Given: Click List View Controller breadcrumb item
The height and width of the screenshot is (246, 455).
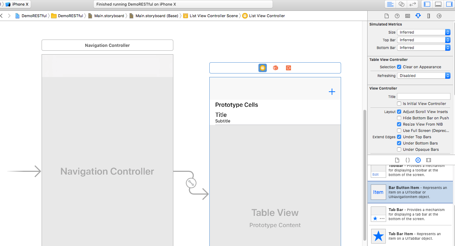Looking at the screenshot, I should (263, 16).
